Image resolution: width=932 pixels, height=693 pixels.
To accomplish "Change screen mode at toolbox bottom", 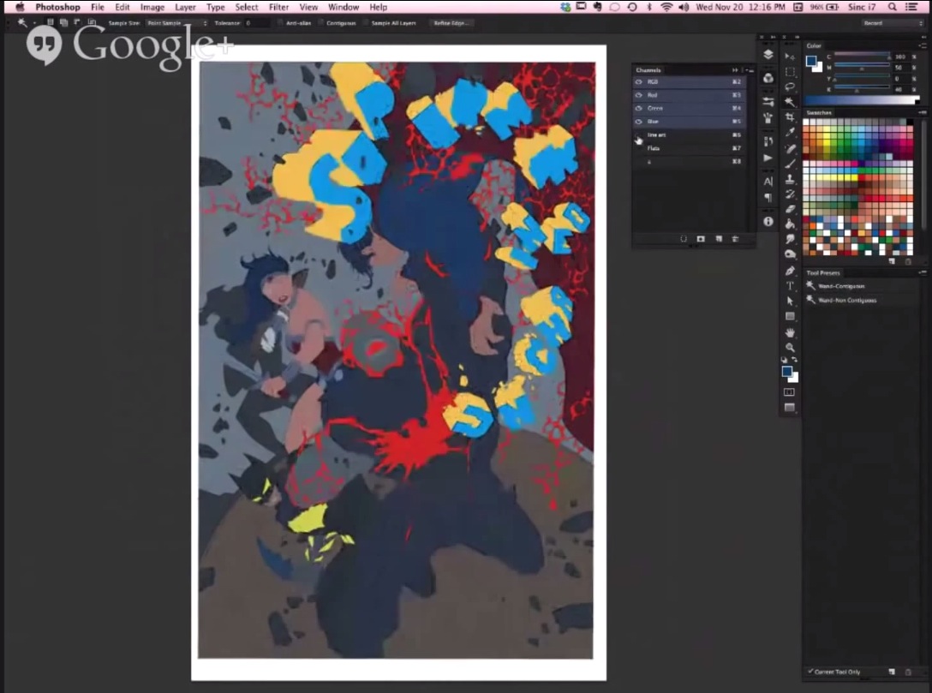I will 789,408.
